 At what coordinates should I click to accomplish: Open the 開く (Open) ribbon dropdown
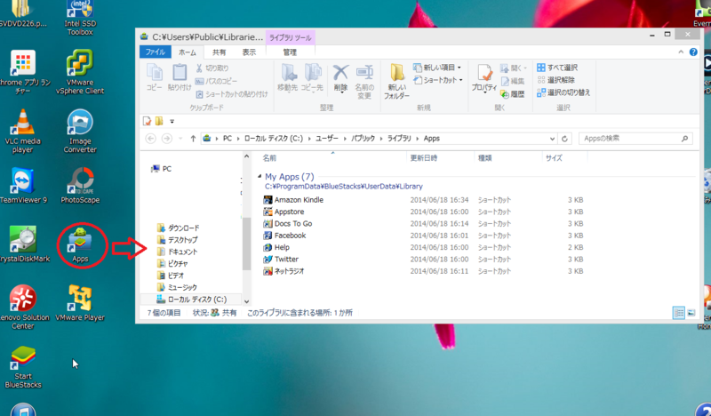[x=514, y=68]
